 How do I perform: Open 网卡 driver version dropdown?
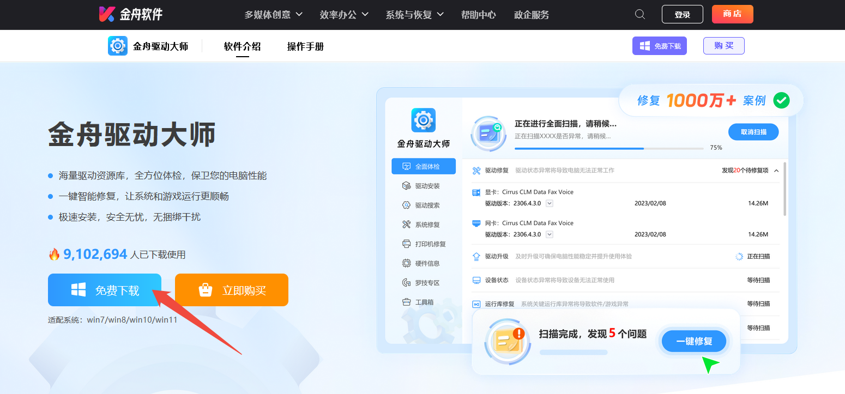click(550, 234)
